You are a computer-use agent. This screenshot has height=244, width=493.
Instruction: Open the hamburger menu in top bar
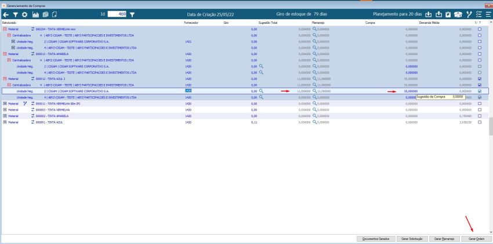tap(488, 14)
